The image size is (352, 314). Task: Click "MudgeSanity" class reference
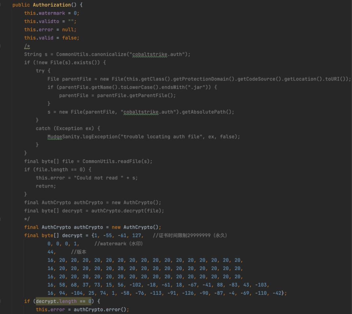63,136
